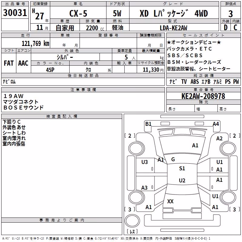Select the exterior color シルバー
The image size is (242, 242).
click(65, 57)
